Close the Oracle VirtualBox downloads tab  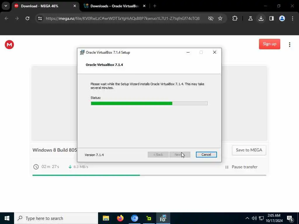pos(144,6)
